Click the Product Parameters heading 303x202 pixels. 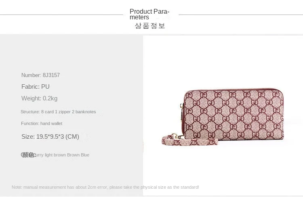(149, 14)
